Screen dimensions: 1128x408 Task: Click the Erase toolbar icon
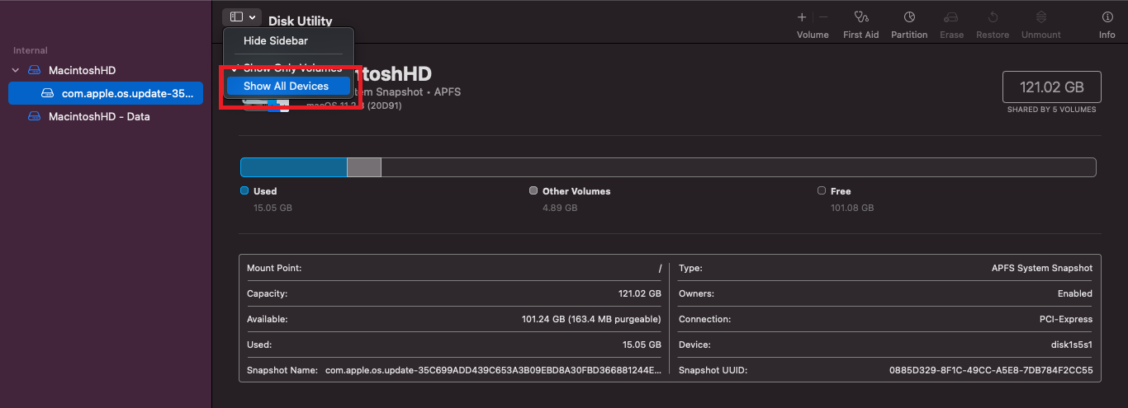pyautogui.click(x=951, y=17)
